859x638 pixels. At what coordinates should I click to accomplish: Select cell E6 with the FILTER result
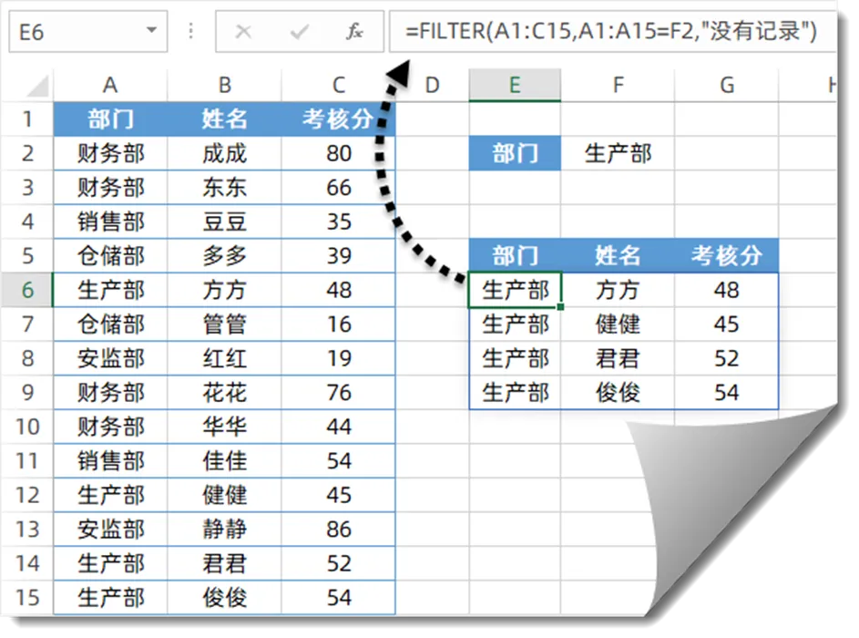point(515,291)
